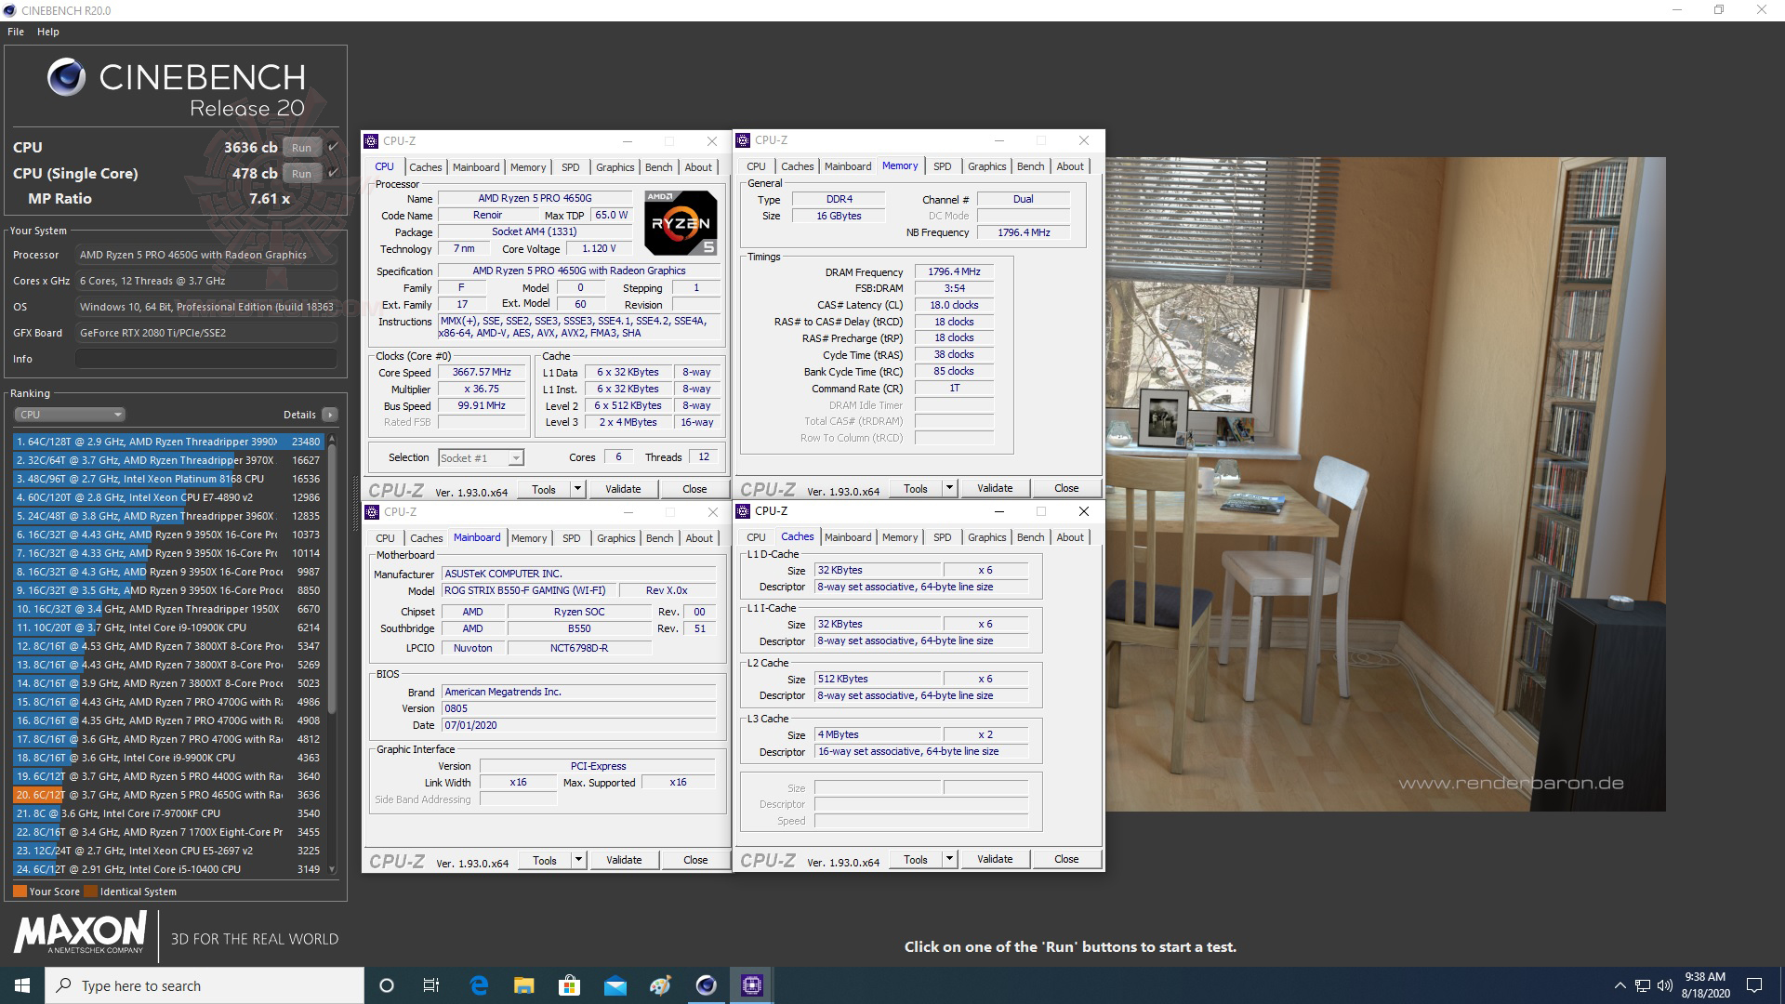The width and height of the screenshot is (1785, 1004).
Task: Toggle the CPU test checkbox
Action: pos(333,147)
